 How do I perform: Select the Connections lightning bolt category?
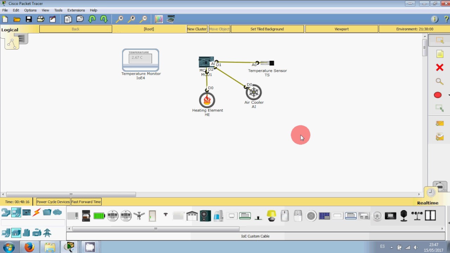37,212
